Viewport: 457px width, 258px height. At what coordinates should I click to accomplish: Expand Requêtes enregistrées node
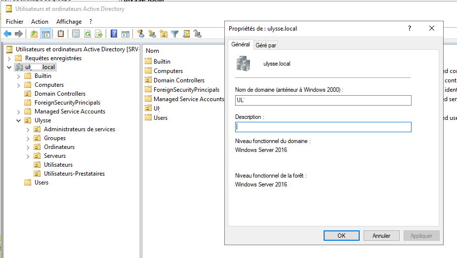[x=9, y=59]
